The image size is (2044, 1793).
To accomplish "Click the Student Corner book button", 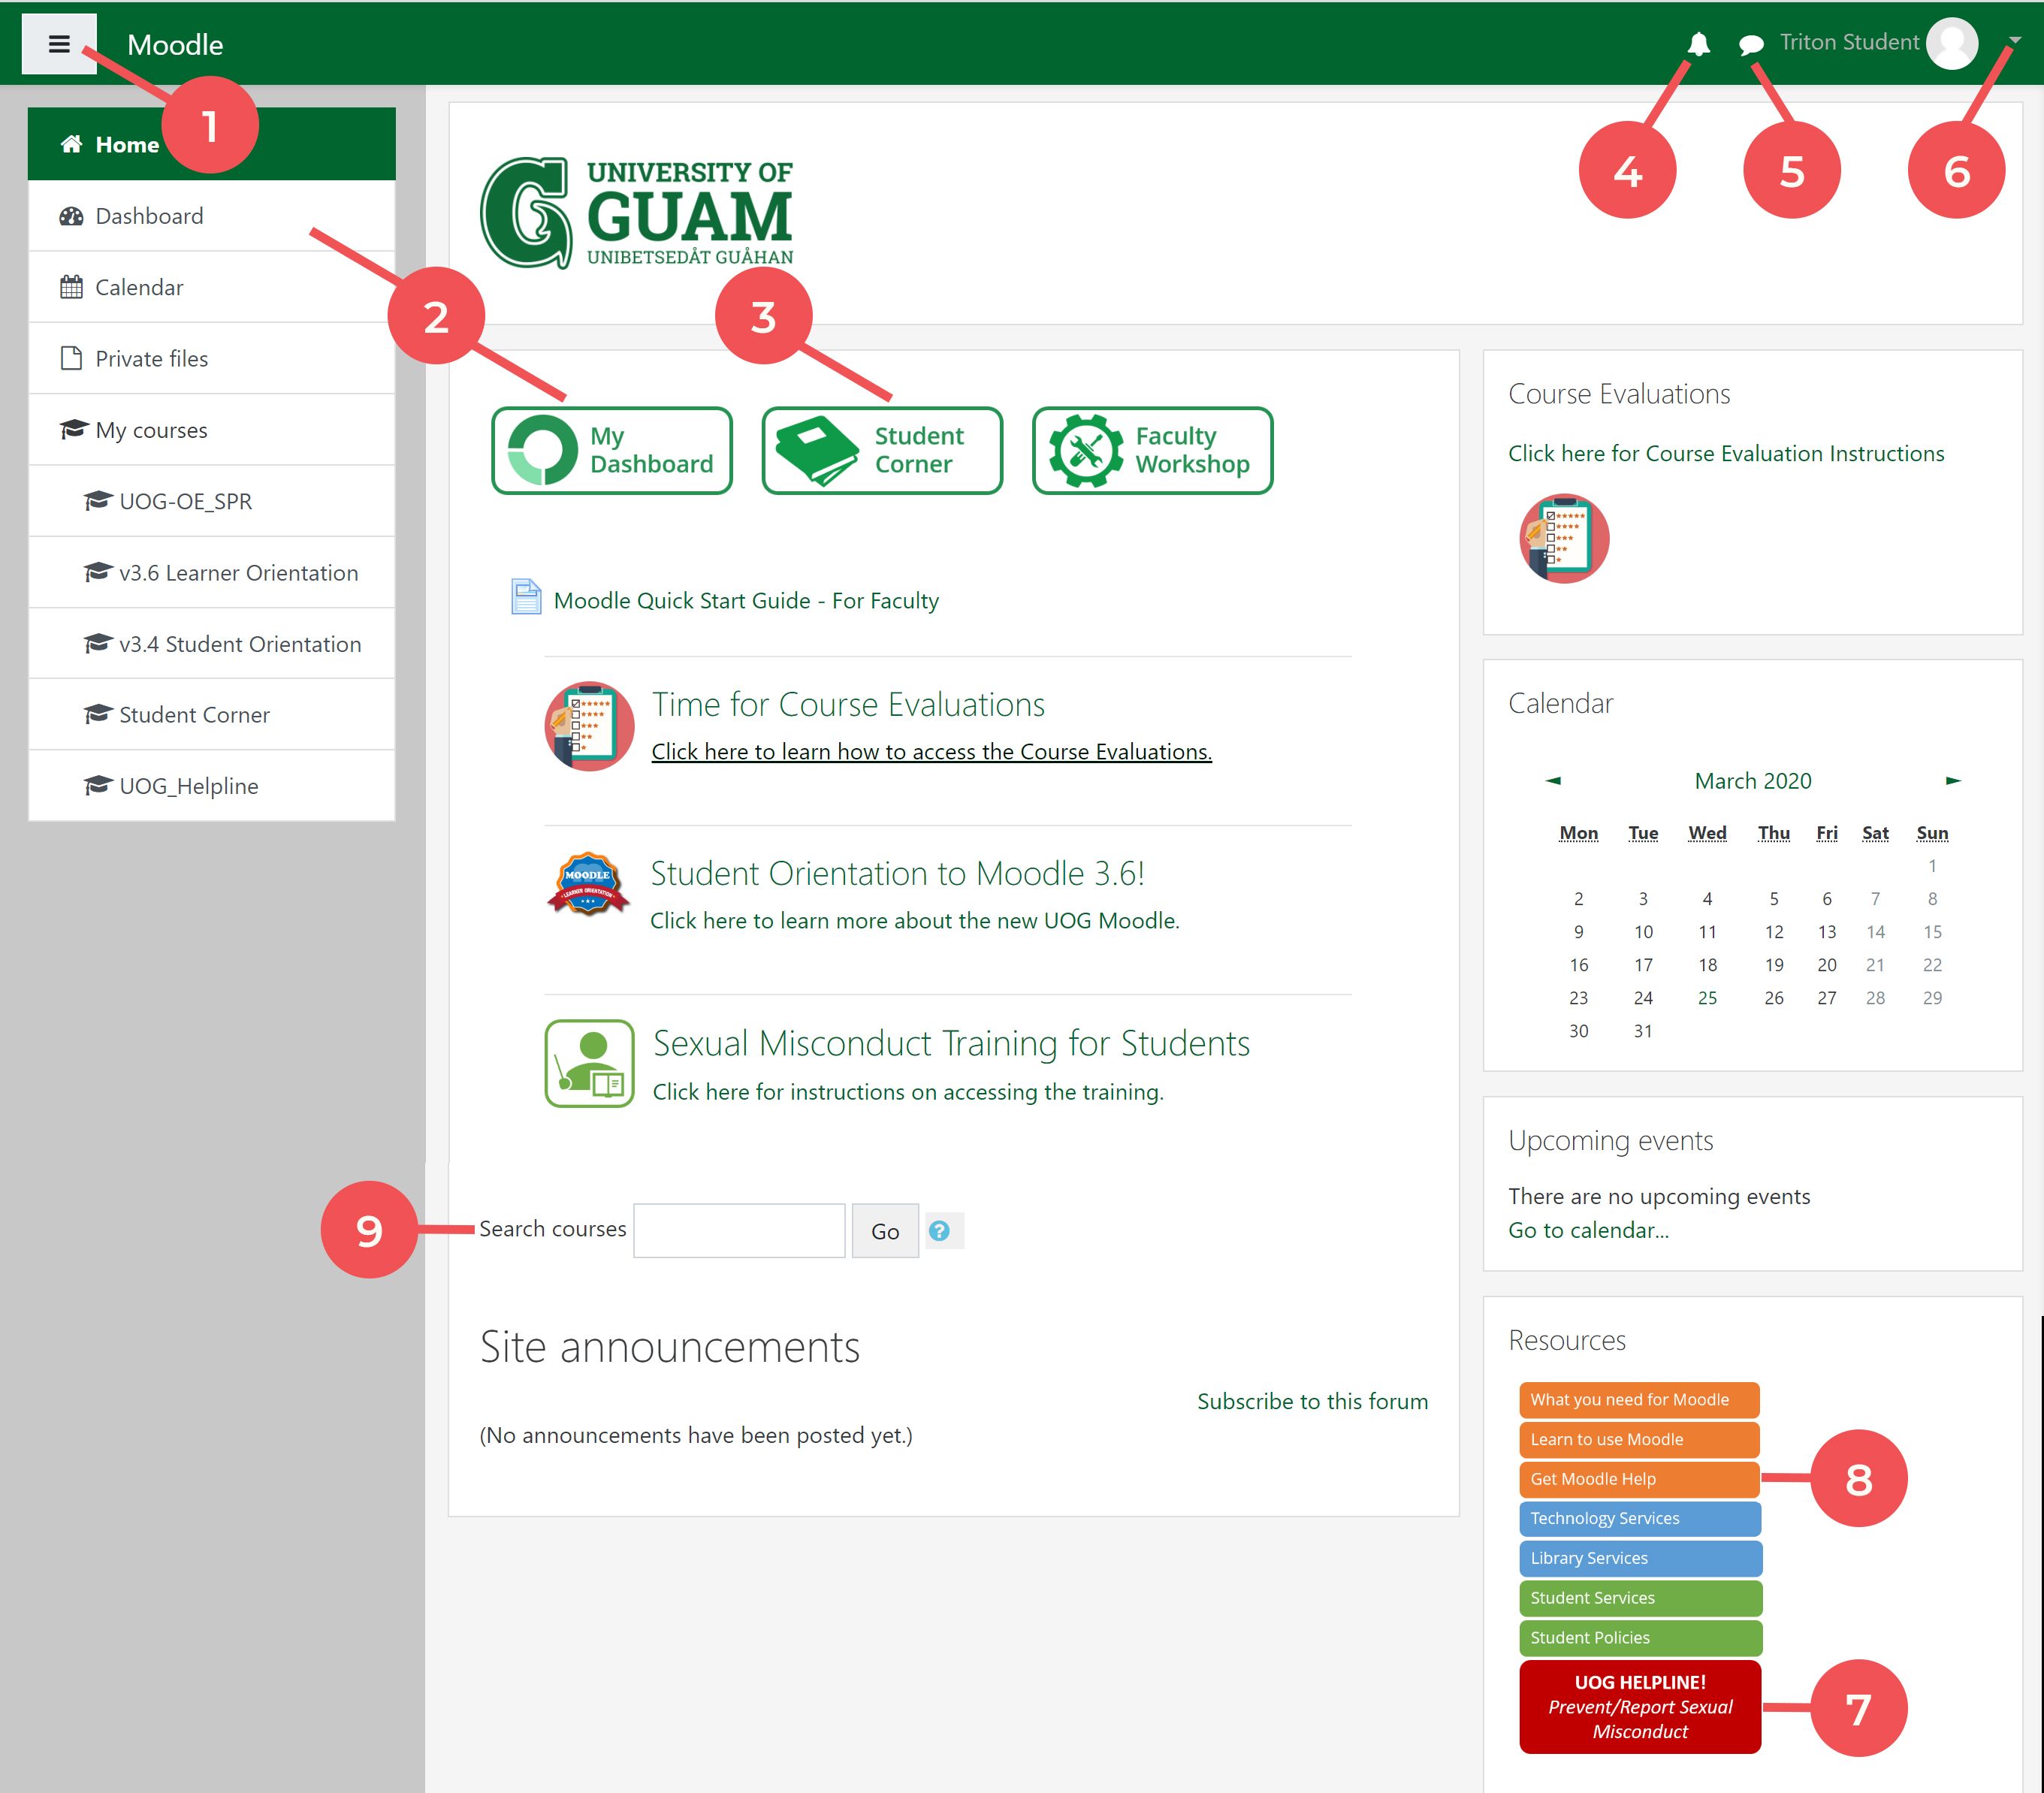I will (x=882, y=450).
